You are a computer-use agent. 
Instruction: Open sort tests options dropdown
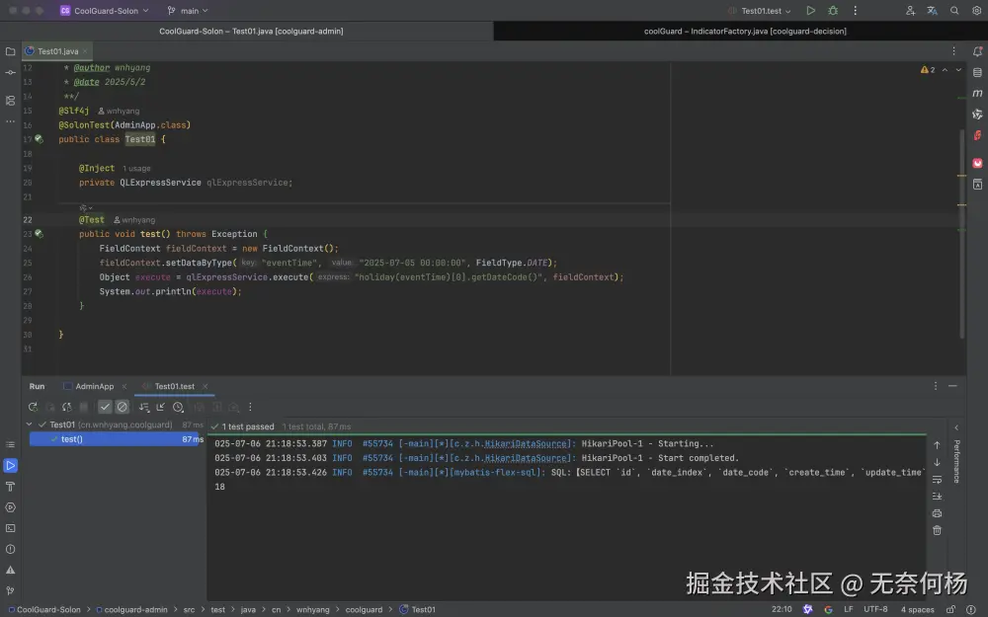click(144, 408)
